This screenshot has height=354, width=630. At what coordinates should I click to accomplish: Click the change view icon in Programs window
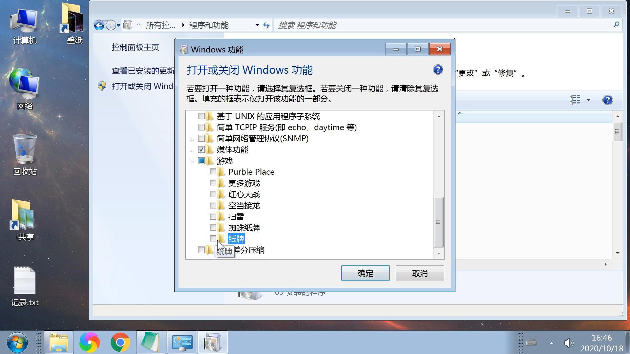point(575,100)
